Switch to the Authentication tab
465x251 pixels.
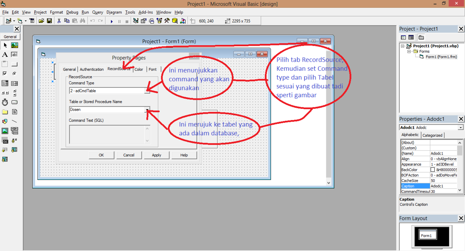92,69
